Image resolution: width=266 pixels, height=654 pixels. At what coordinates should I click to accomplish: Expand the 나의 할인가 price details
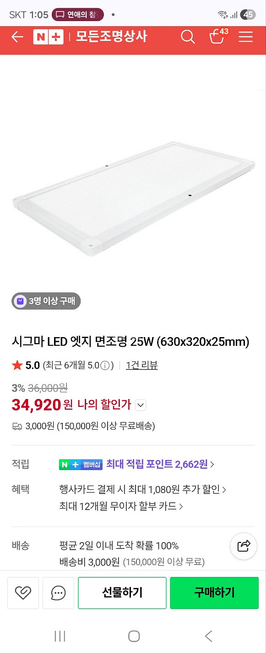(x=141, y=405)
